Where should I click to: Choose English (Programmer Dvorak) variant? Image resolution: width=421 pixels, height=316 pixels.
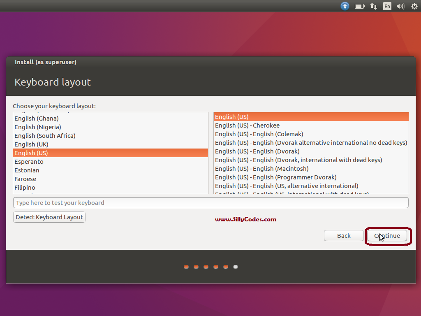311,177
